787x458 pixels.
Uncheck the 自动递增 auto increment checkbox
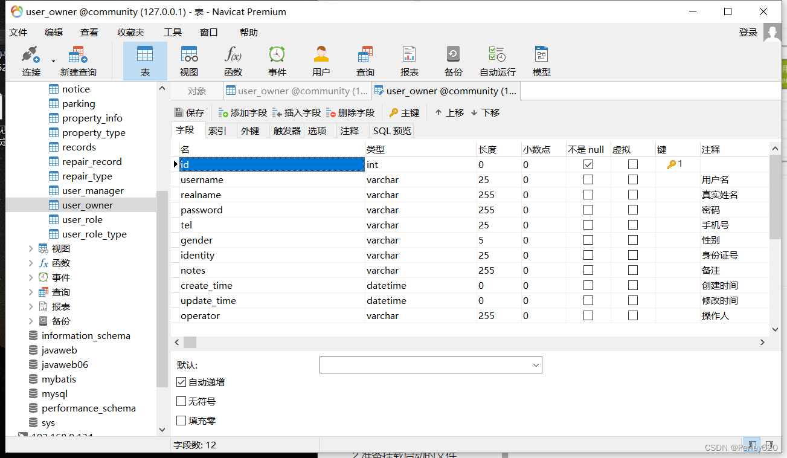pyautogui.click(x=181, y=382)
